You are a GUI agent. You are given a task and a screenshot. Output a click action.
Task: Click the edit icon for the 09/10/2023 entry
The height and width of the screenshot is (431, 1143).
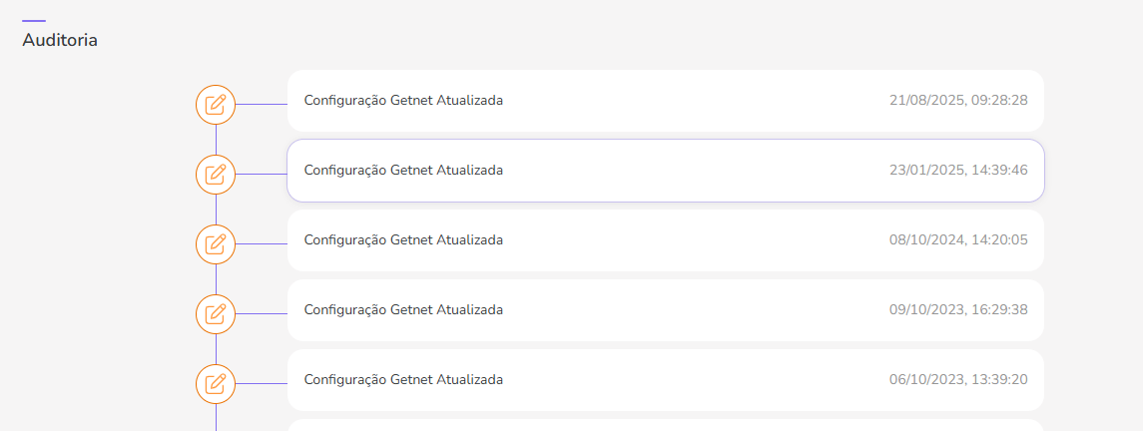click(x=215, y=313)
